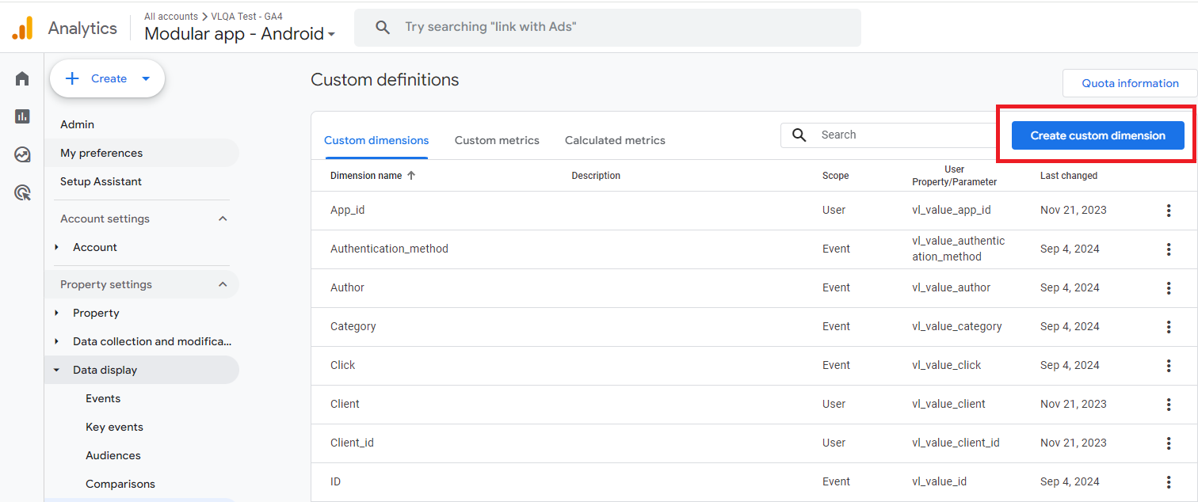Click the Quota information button
Image resolution: width=1198 pixels, height=502 pixels.
tap(1130, 83)
